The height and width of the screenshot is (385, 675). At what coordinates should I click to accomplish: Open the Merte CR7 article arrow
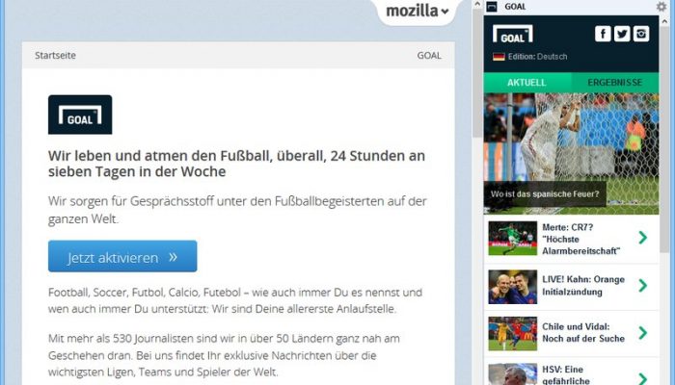click(643, 238)
